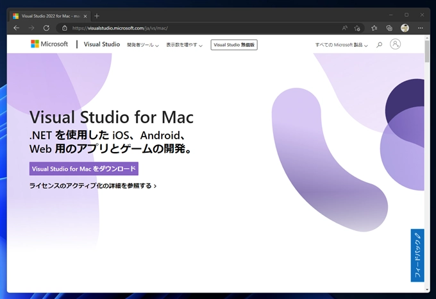Open Read aloud icon in address bar
This screenshot has width=436, height=299.
(344, 28)
